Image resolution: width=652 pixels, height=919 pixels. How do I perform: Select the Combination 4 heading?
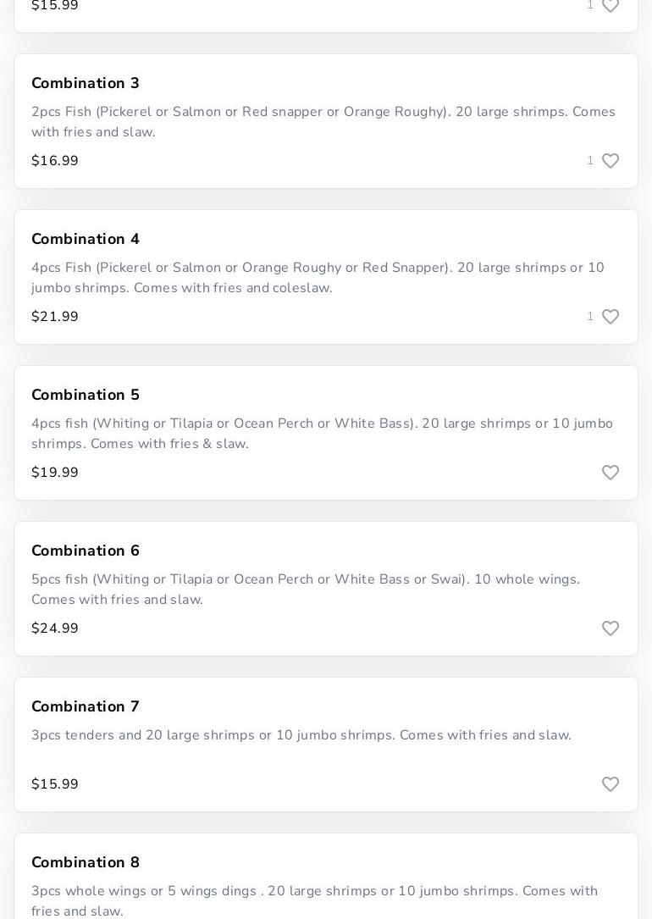tap(86, 239)
